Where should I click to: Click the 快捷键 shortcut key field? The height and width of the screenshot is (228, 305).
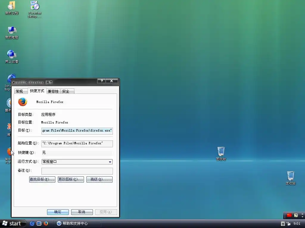tap(77, 153)
